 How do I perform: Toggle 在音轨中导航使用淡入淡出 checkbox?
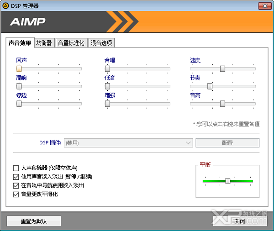tap(16, 185)
